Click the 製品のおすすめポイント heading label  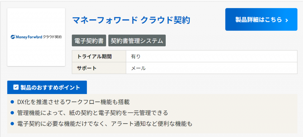pyautogui.click(x=50, y=87)
